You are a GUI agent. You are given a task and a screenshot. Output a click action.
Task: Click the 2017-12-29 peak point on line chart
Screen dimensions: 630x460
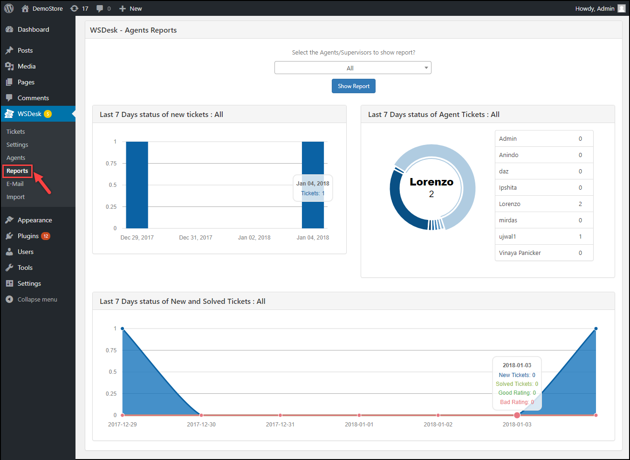coord(123,329)
